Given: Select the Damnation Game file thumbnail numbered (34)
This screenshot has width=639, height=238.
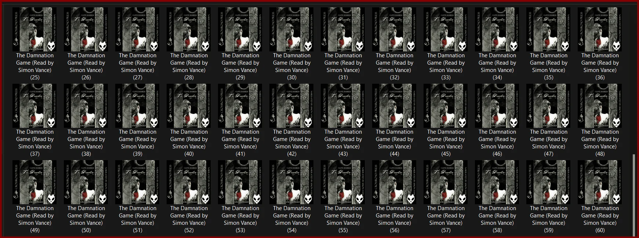Looking at the screenshot, I should [497, 29].
